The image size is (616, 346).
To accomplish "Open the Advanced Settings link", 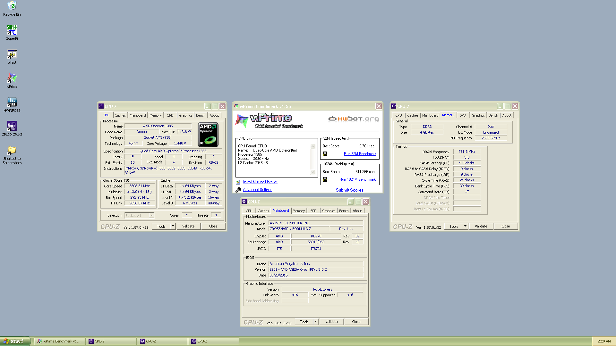I will [x=258, y=190].
